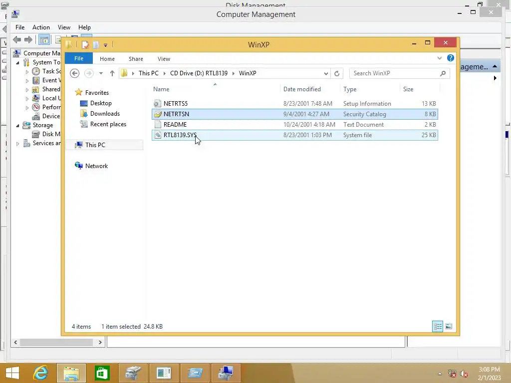Screen dimensions: 511x383
Task: Open the File ribbon tab
Action: (x=78, y=58)
